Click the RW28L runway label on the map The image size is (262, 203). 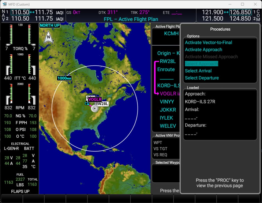pos(101,104)
